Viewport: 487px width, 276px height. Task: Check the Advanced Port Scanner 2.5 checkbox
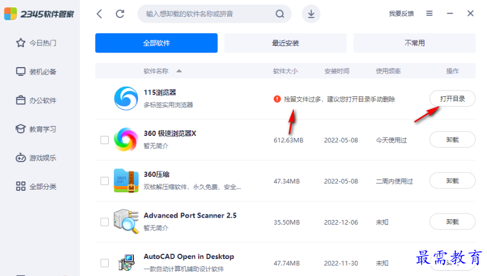point(105,222)
